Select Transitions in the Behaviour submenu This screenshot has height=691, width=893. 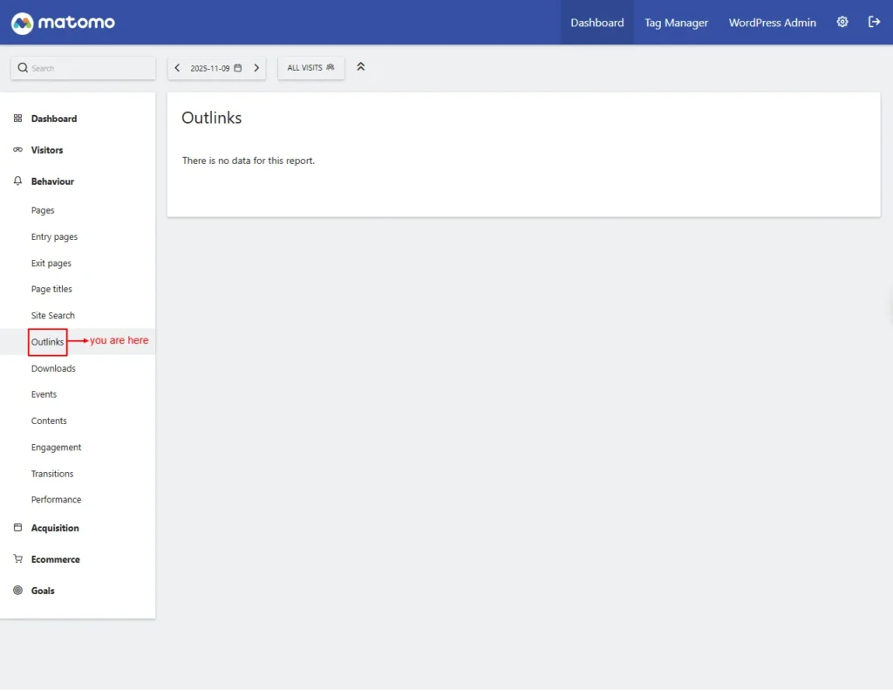[x=52, y=474]
